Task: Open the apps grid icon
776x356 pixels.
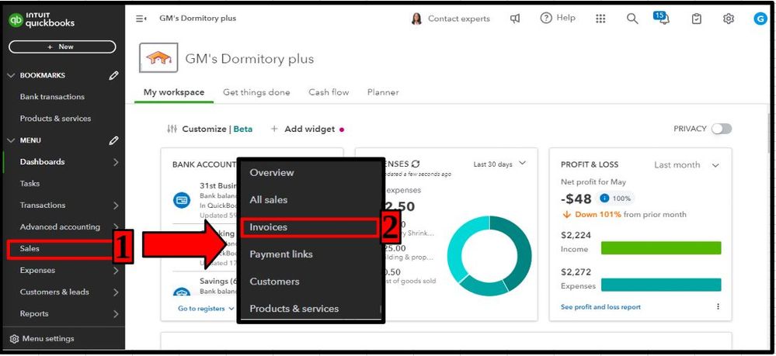Action: click(x=600, y=19)
